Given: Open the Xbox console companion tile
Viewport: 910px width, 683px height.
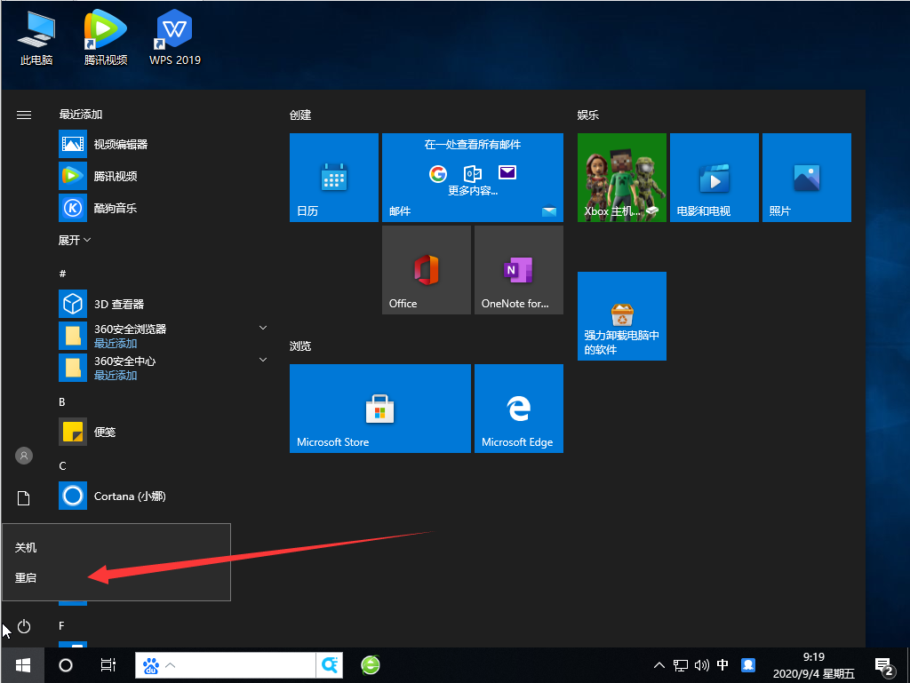Looking at the screenshot, I should [x=622, y=178].
